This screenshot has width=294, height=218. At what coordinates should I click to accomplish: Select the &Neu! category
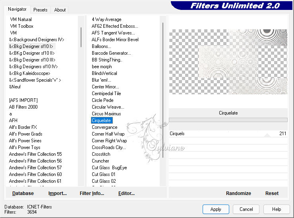tap(15, 87)
